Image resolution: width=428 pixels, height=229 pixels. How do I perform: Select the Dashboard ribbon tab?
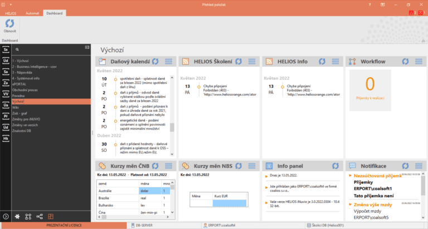point(54,13)
